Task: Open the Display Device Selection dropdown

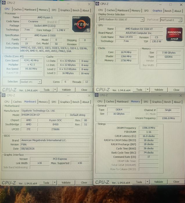Action: coord(142,19)
